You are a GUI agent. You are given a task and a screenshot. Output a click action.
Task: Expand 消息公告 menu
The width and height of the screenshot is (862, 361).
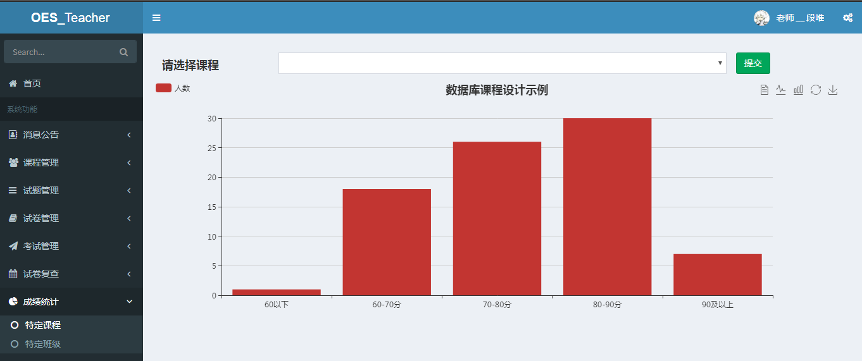pos(71,135)
